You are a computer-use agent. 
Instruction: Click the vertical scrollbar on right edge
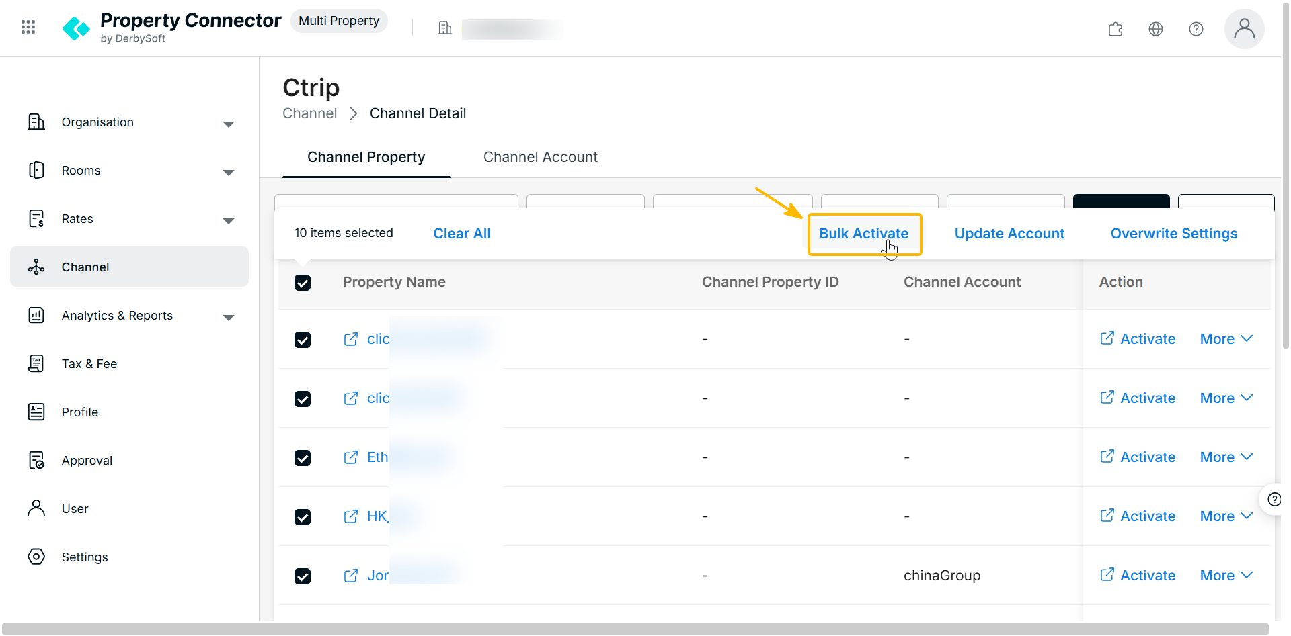tap(1286, 175)
